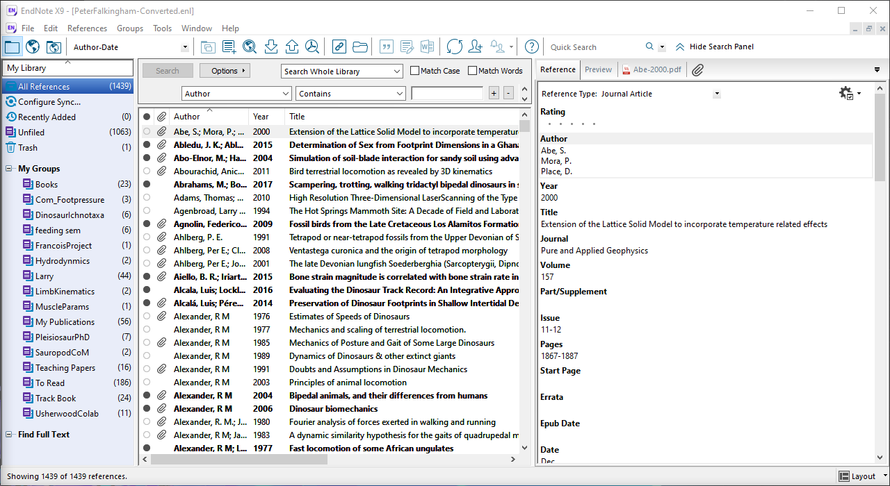Click the Sync Library toolbar icon
This screenshot has height=486, width=890.
coord(454,47)
